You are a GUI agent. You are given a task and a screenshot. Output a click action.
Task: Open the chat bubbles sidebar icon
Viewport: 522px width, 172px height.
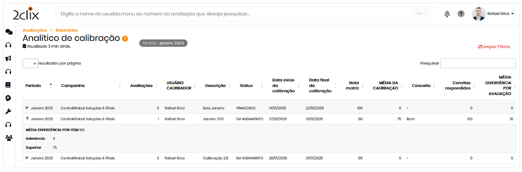point(9,32)
